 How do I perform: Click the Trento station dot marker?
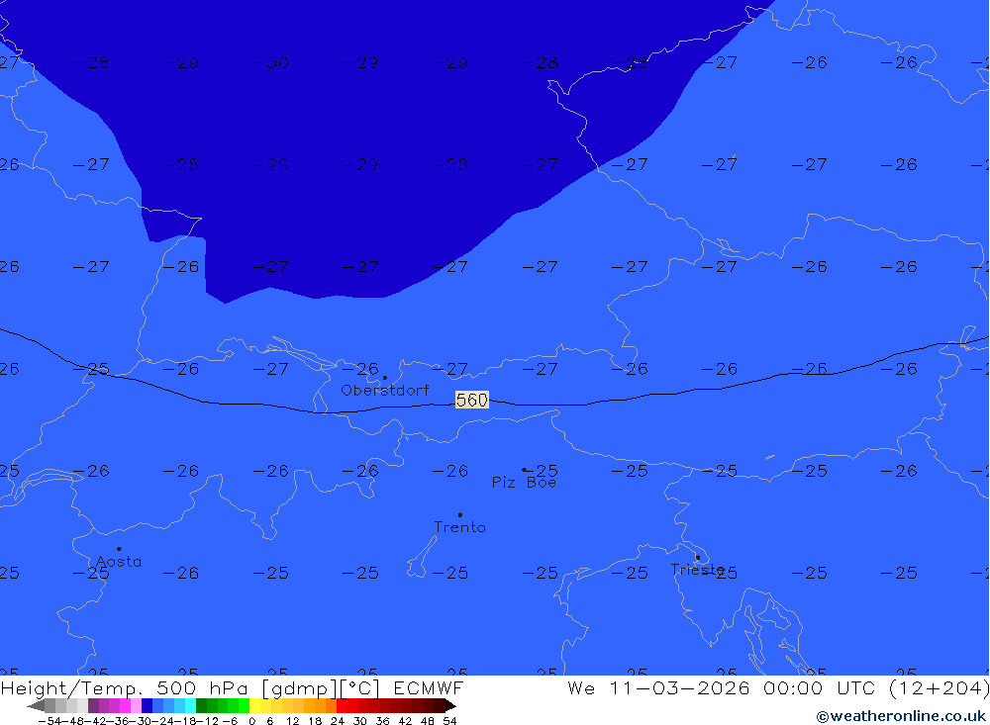460,515
